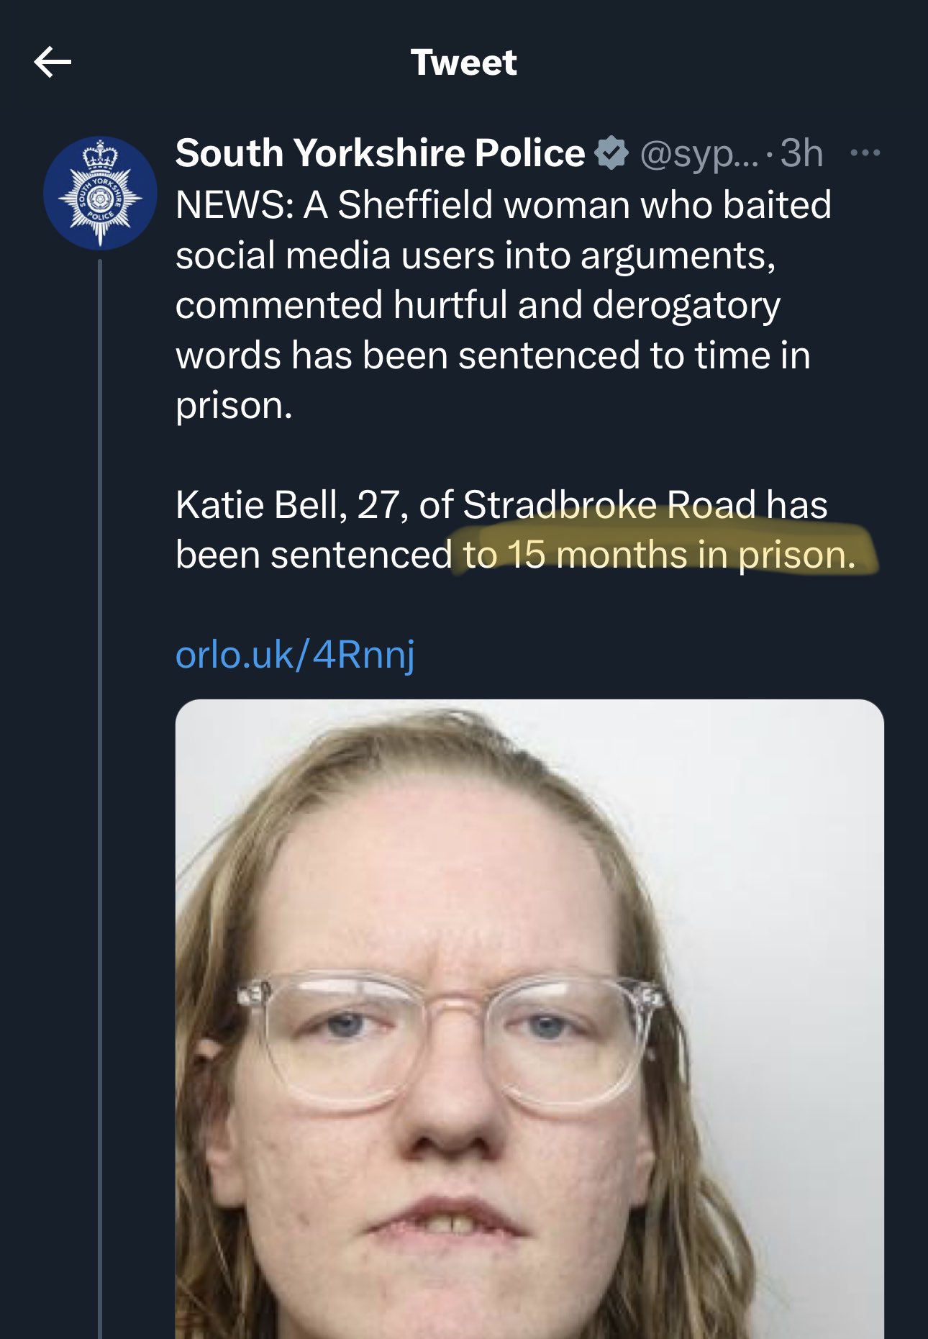This screenshot has height=1339, width=928.
Task: Select the 3h timestamp
Action: [x=801, y=153]
